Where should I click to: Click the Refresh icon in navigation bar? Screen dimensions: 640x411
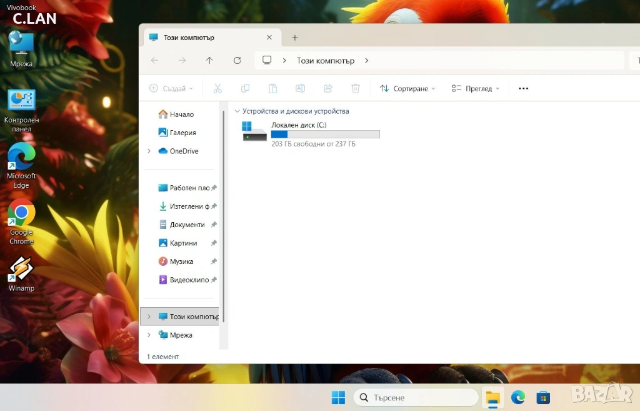(237, 61)
